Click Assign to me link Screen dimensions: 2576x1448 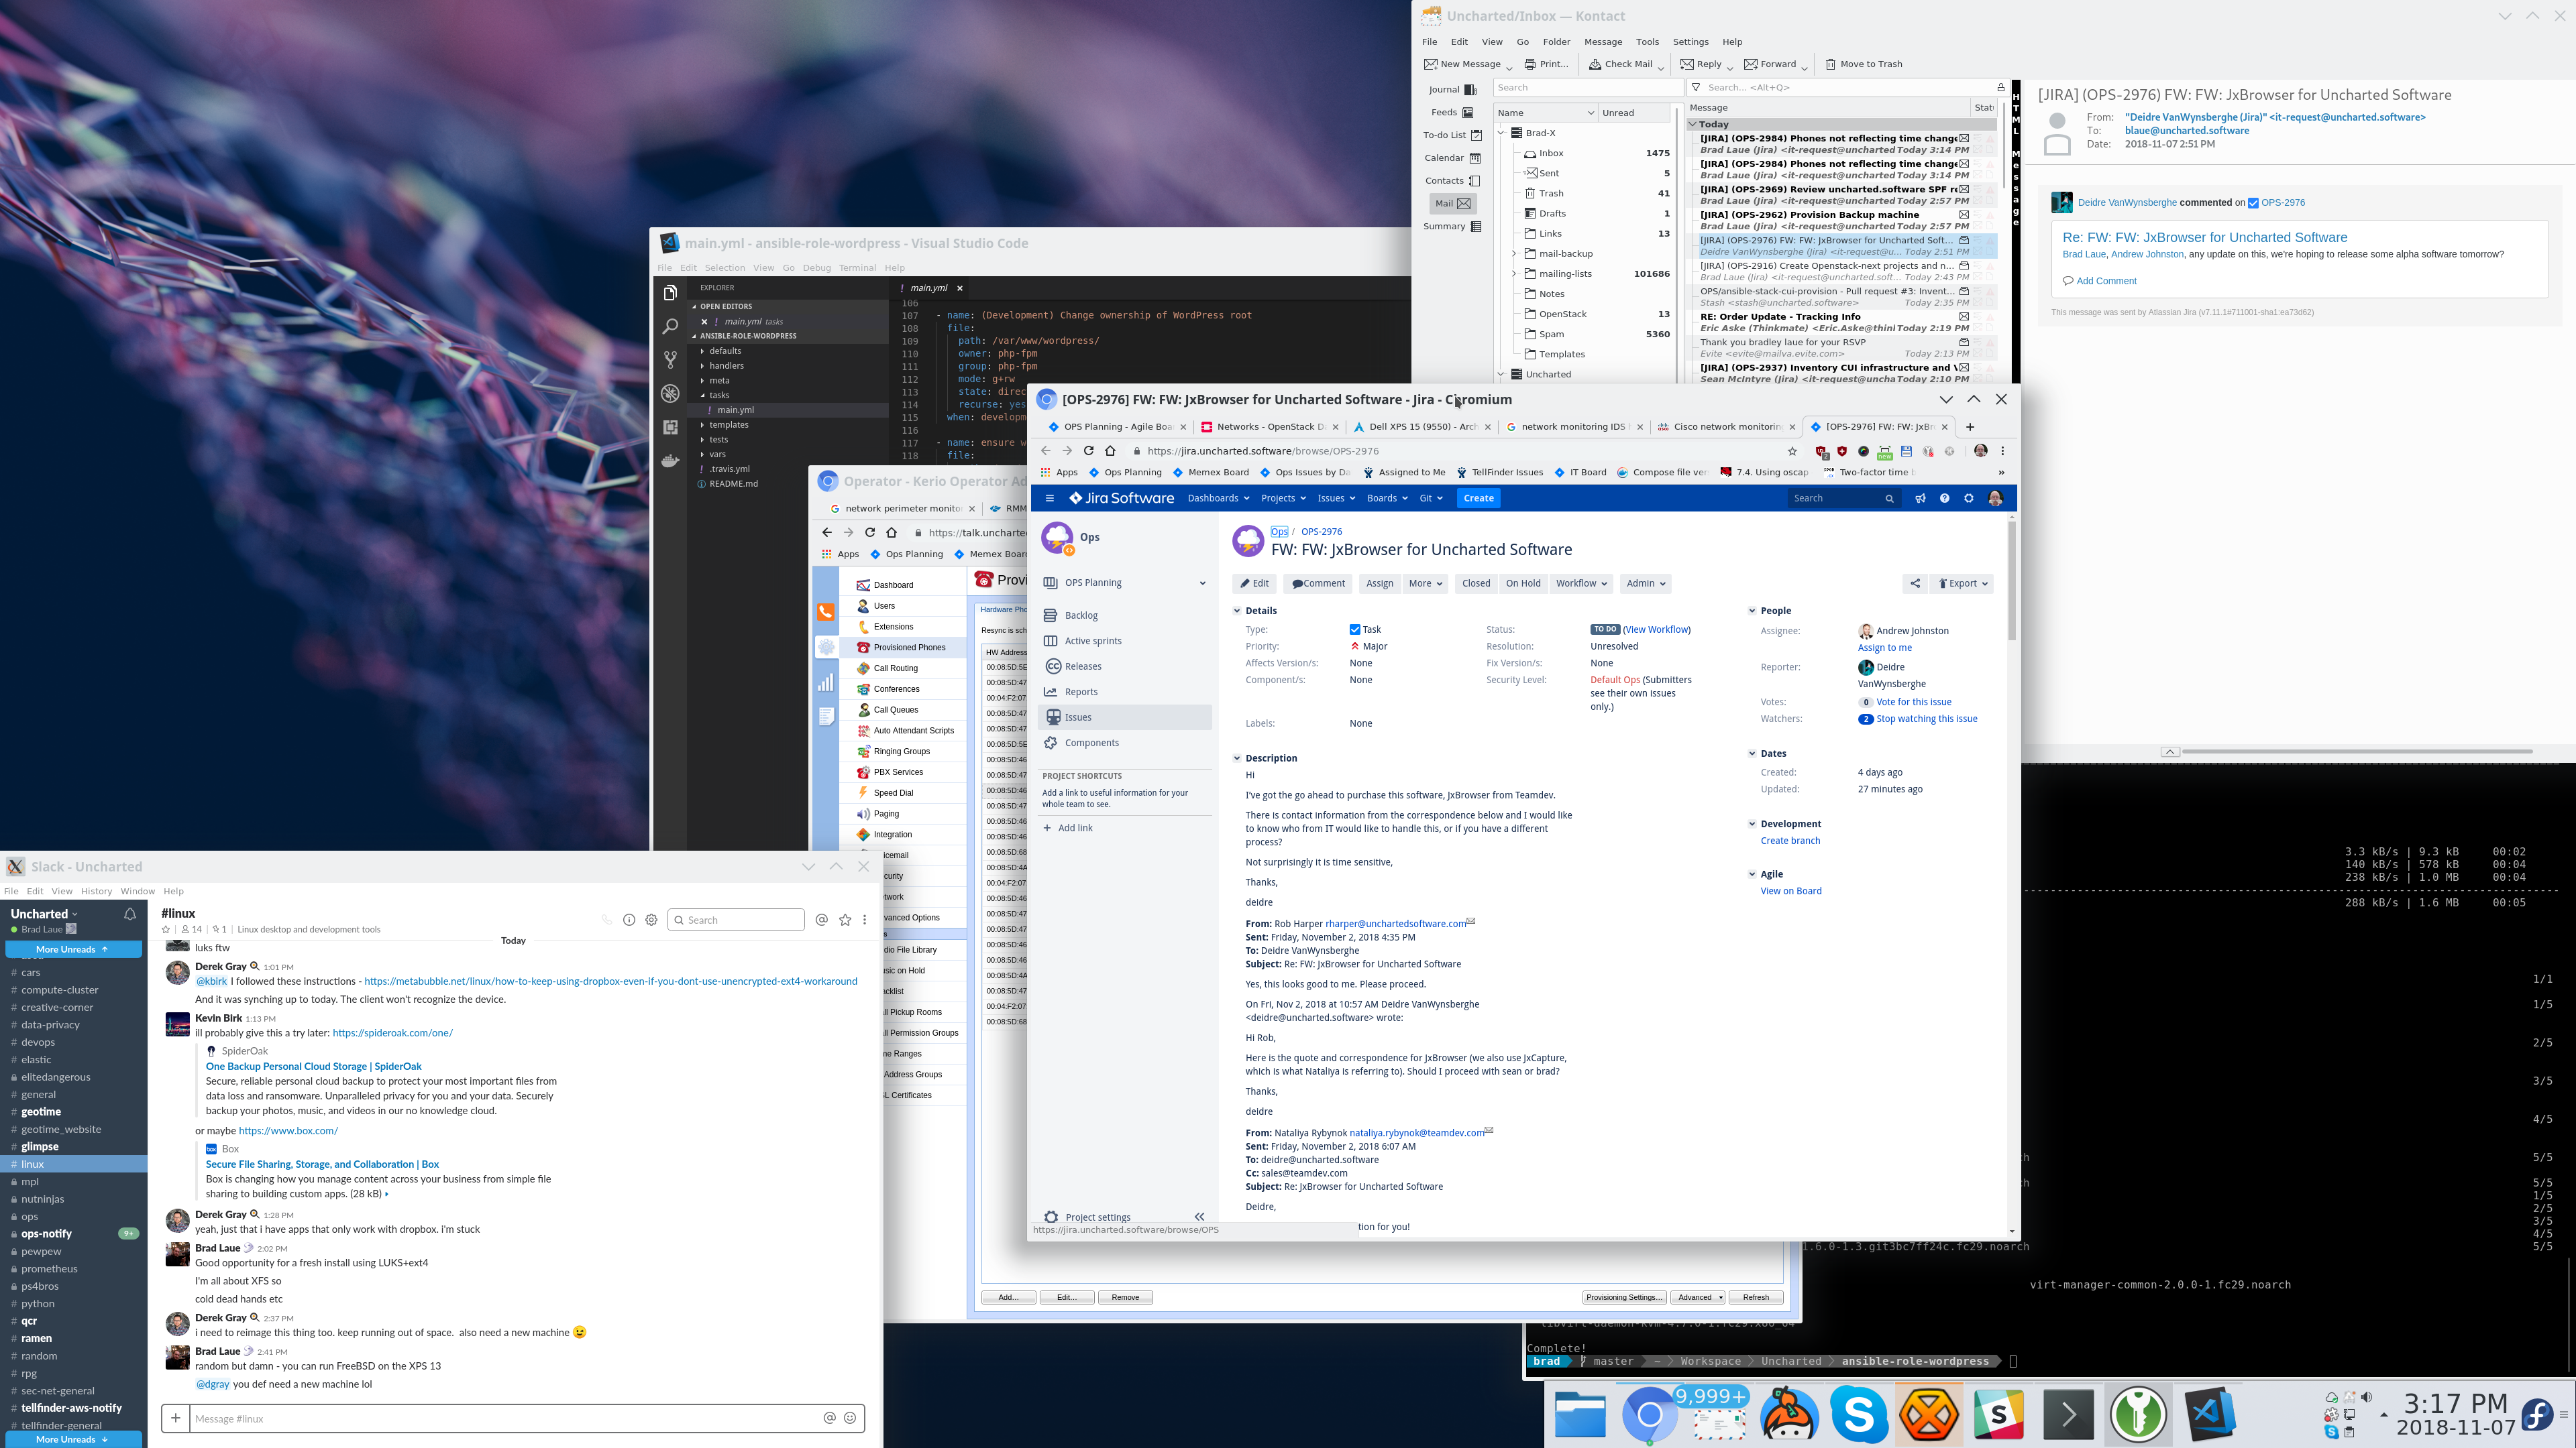click(1884, 648)
